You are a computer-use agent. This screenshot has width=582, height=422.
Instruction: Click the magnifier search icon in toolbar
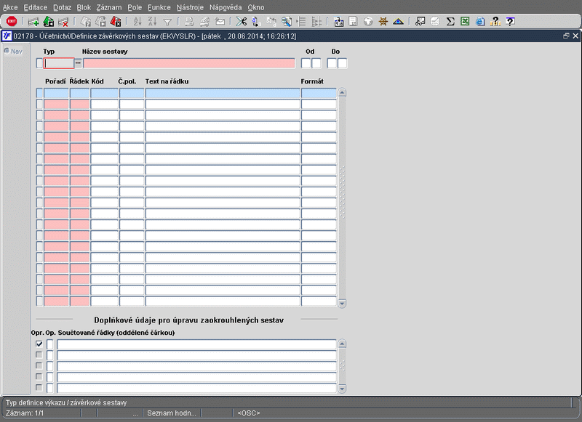[x=286, y=22]
